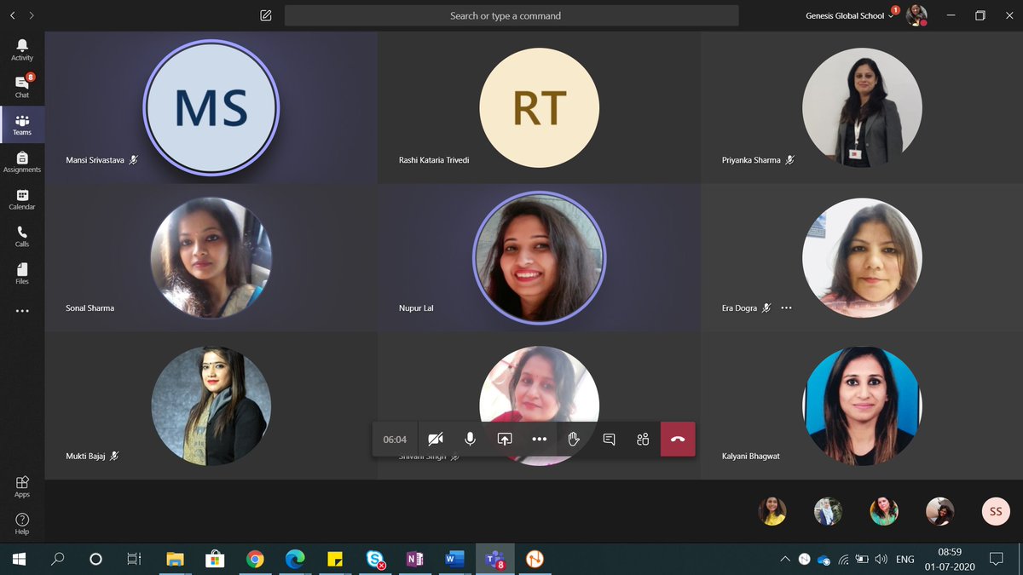Open the share screen control
This screenshot has width=1023, height=575.
point(505,439)
